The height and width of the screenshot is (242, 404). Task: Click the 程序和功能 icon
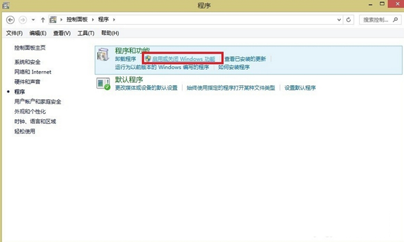[x=103, y=54]
